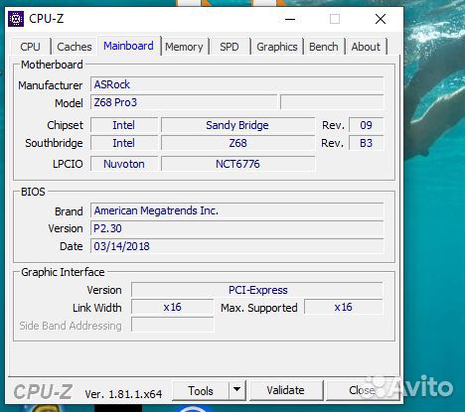Click the southbridge revision B3 field
Screen dimensions: 465x412
point(366,143)
